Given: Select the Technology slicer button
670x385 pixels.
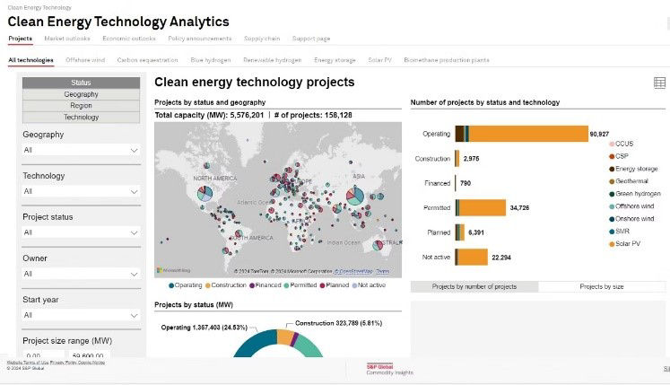Looking at the screenshot, I should (82, 118).
